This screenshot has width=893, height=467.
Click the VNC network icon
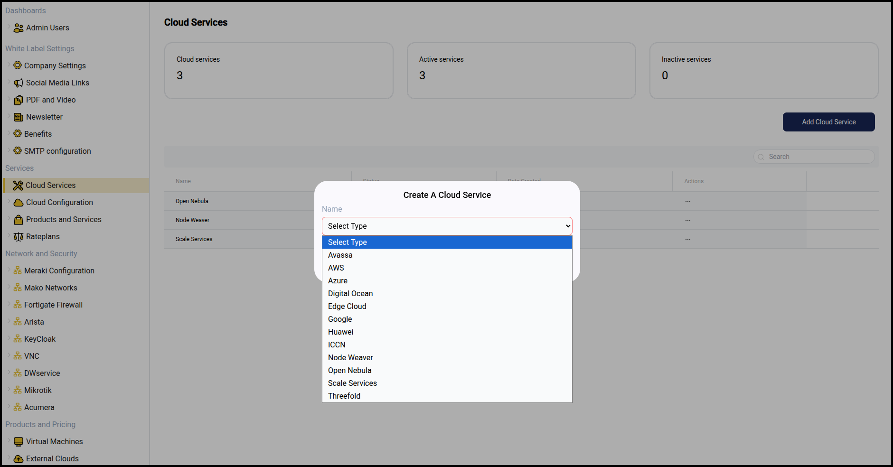(x=18, y=356)
